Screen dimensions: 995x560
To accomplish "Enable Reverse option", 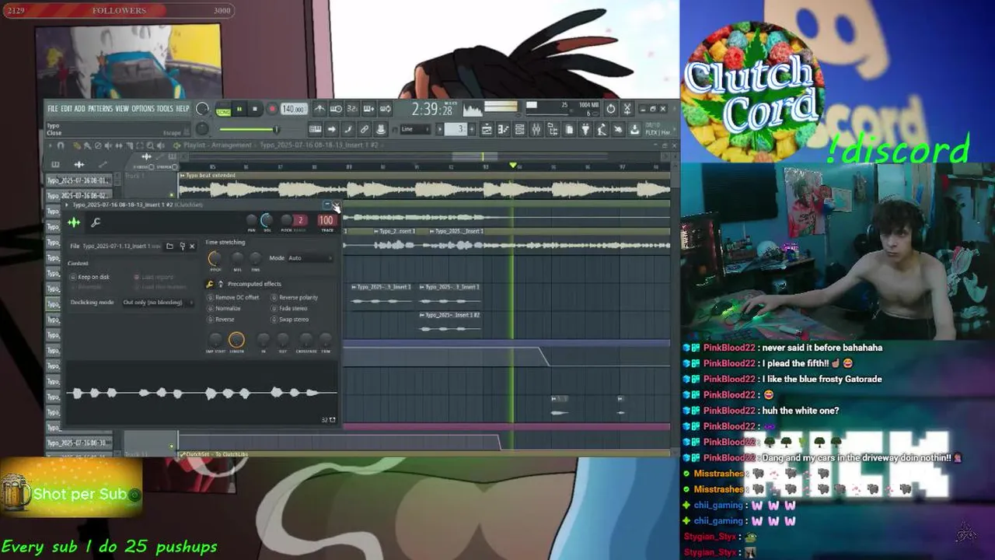I will click(x=221, y=320).
